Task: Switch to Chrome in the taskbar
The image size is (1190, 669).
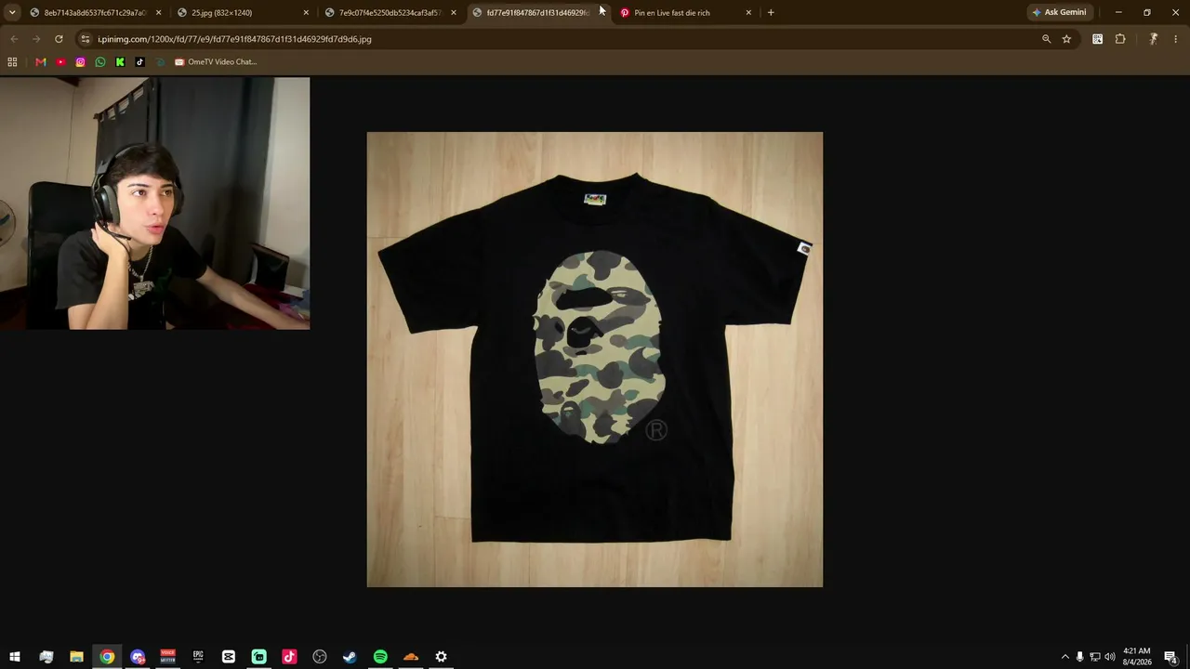Action: click(107, 657)
